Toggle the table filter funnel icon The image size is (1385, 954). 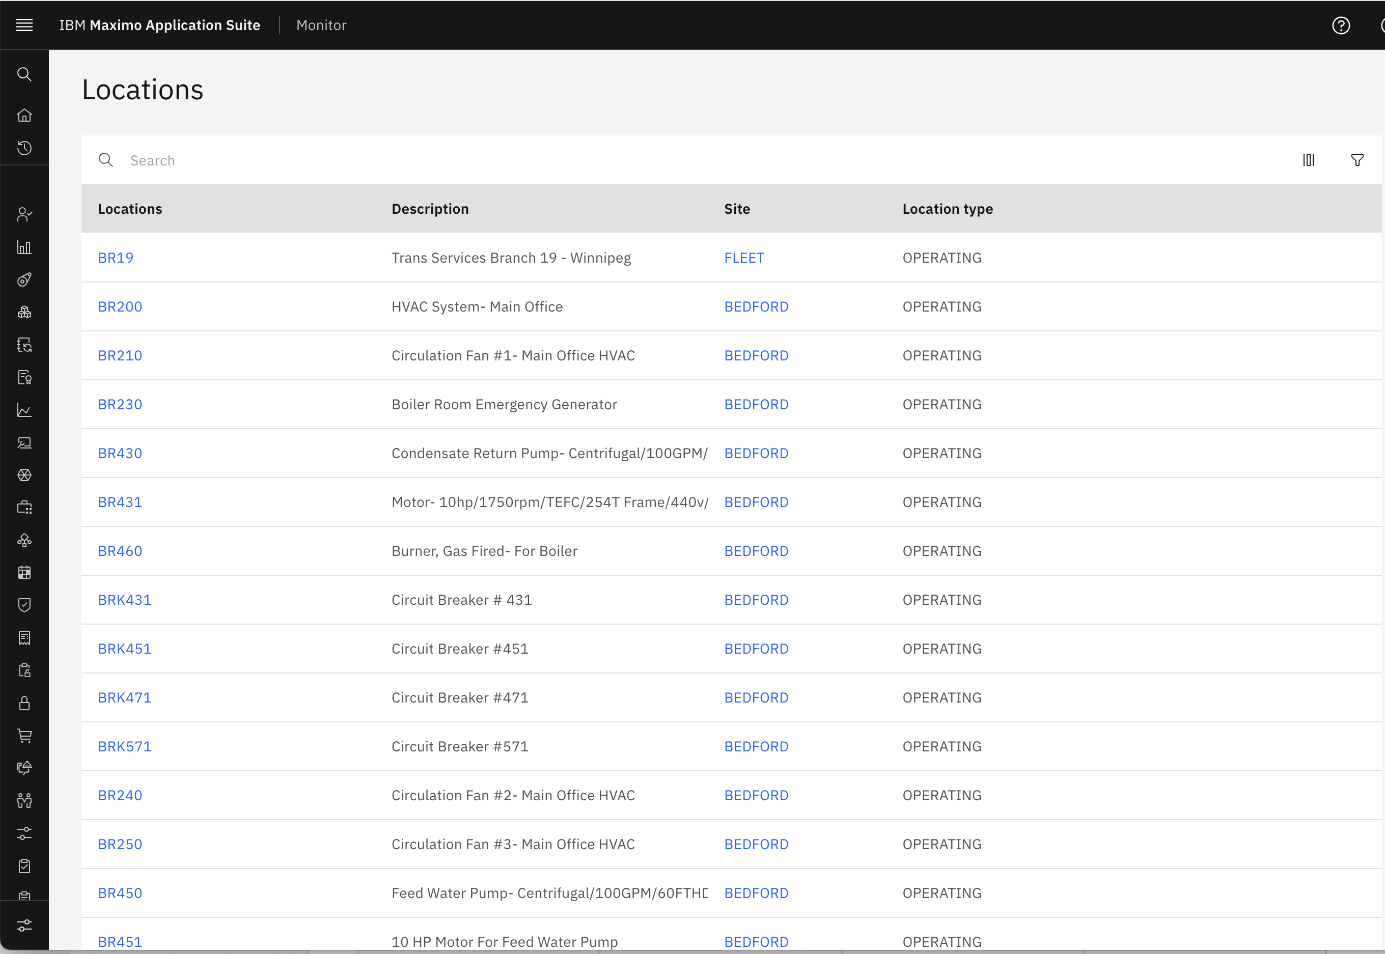[1357, 160]
